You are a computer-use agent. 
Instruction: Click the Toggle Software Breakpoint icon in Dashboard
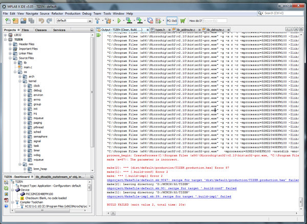(x=6, y=194)
